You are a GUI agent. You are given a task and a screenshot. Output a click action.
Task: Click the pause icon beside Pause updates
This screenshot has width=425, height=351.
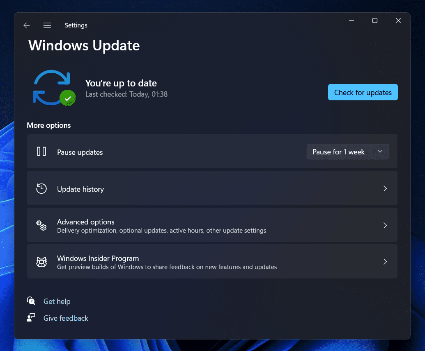pos(41,152)
